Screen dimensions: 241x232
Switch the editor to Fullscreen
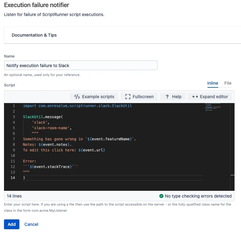(x=139, y=97)
